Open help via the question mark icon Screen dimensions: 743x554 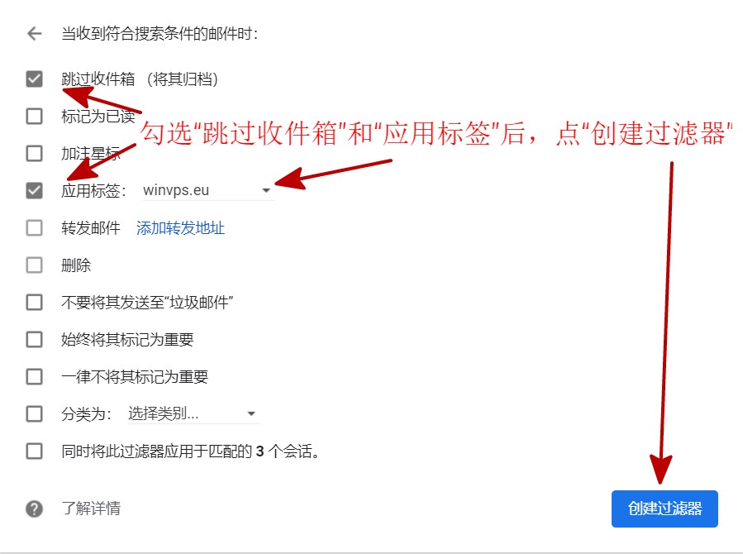coord(34,509)
